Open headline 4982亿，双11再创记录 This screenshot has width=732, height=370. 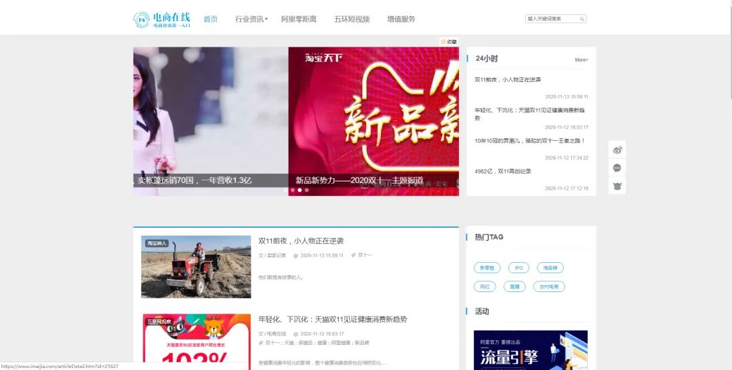pyautogui.click(x=503, y=171)
